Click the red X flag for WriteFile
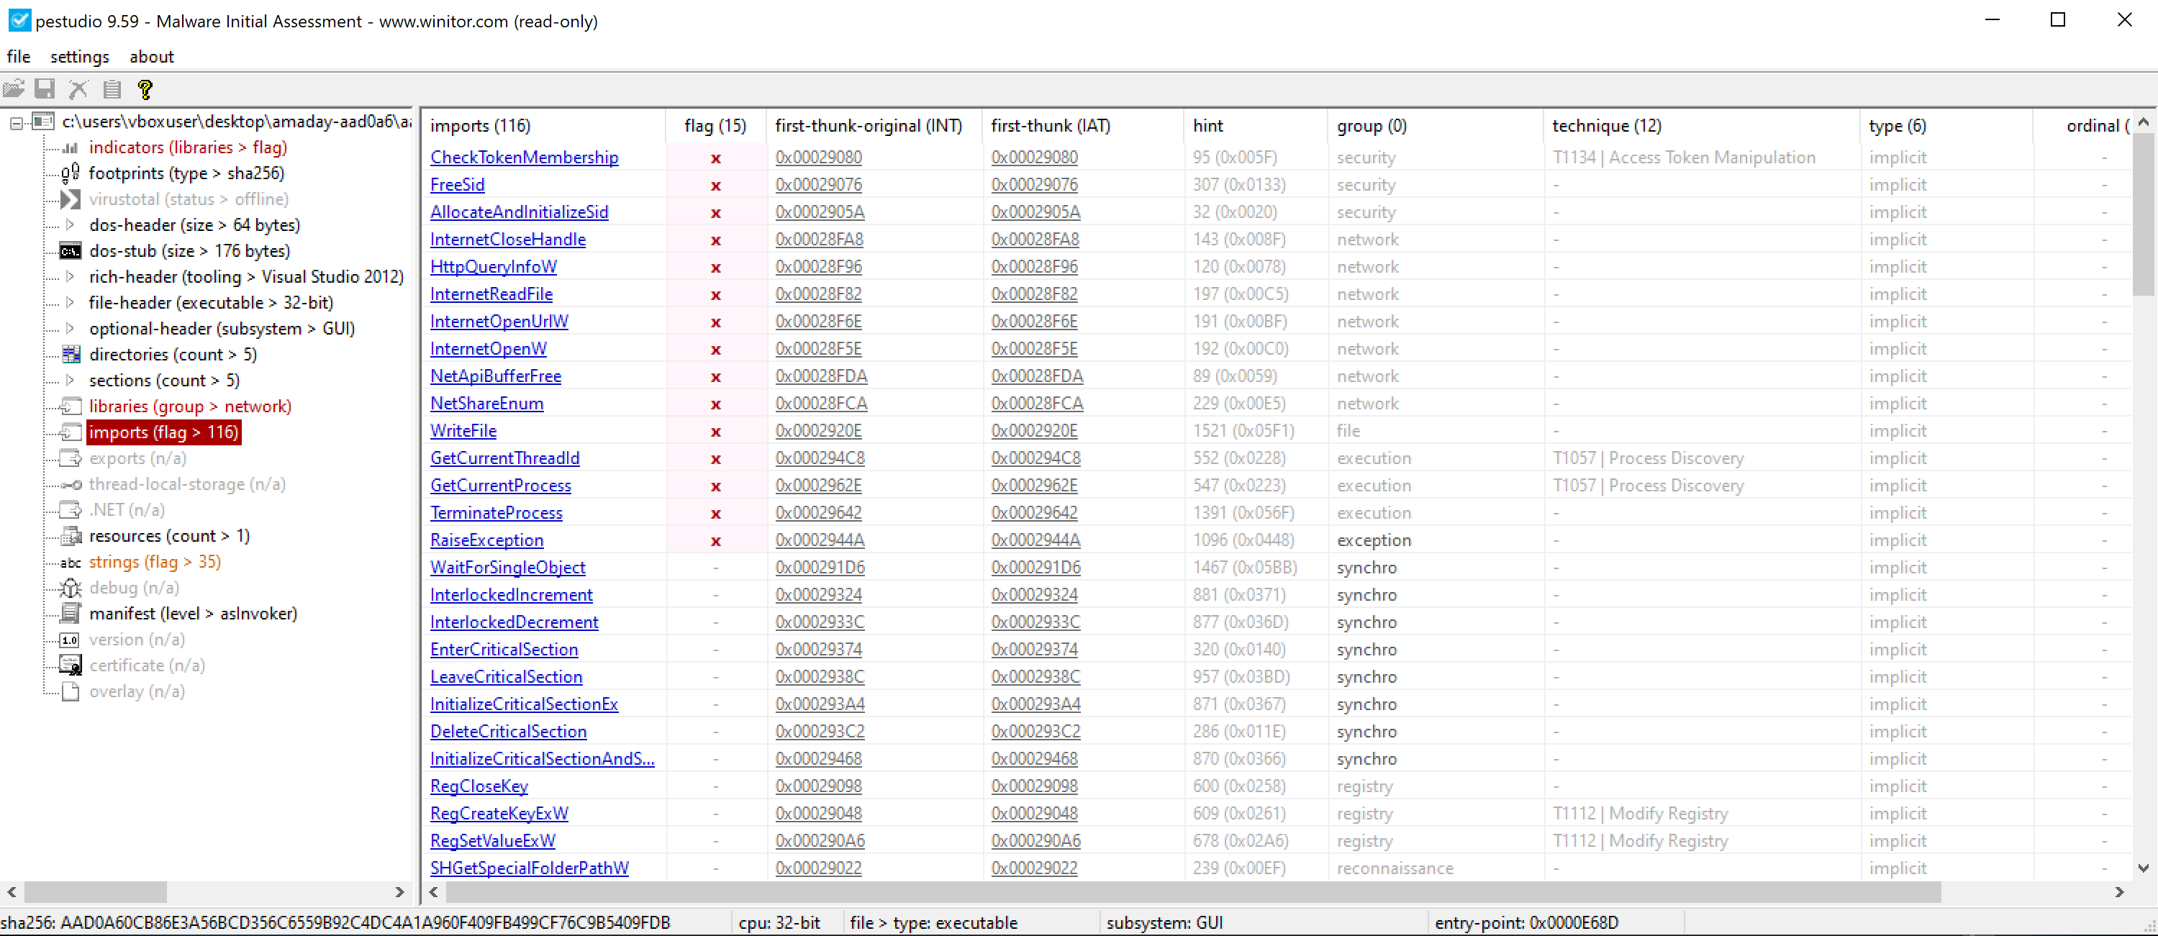 tap(715, 432)
